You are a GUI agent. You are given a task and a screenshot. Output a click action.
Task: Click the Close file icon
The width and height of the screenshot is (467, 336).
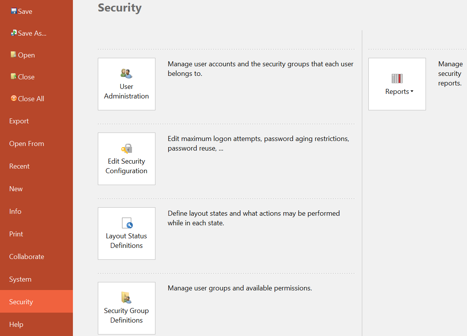pyautogui.click(x=14, y=77)
